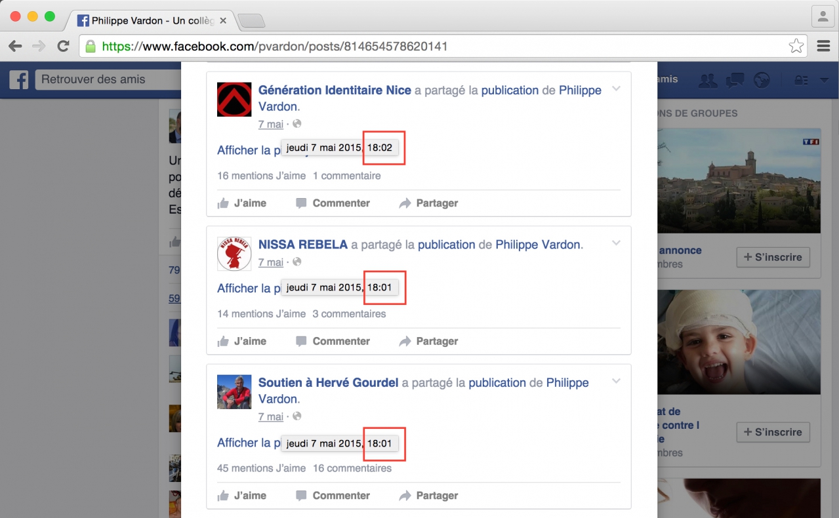
Task: Share the Soutien à Hervé Gourdel post
Action: click(x=428, y=496)
